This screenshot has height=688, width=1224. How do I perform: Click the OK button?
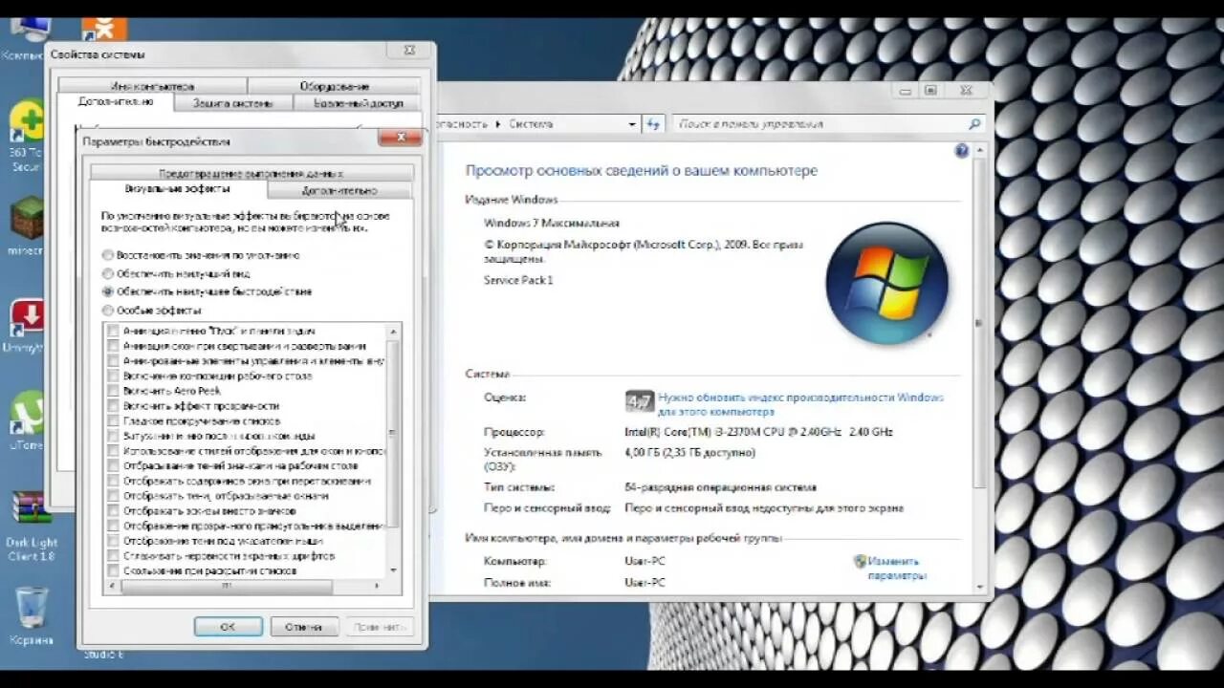[x=228, y=627]
